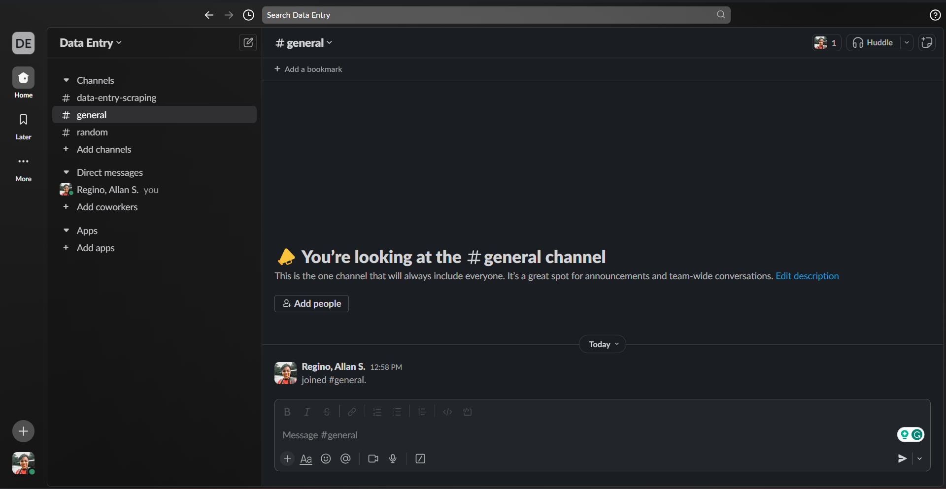Open the random channel
Viewport: 946px width, 489px height.
click(154, 132)
